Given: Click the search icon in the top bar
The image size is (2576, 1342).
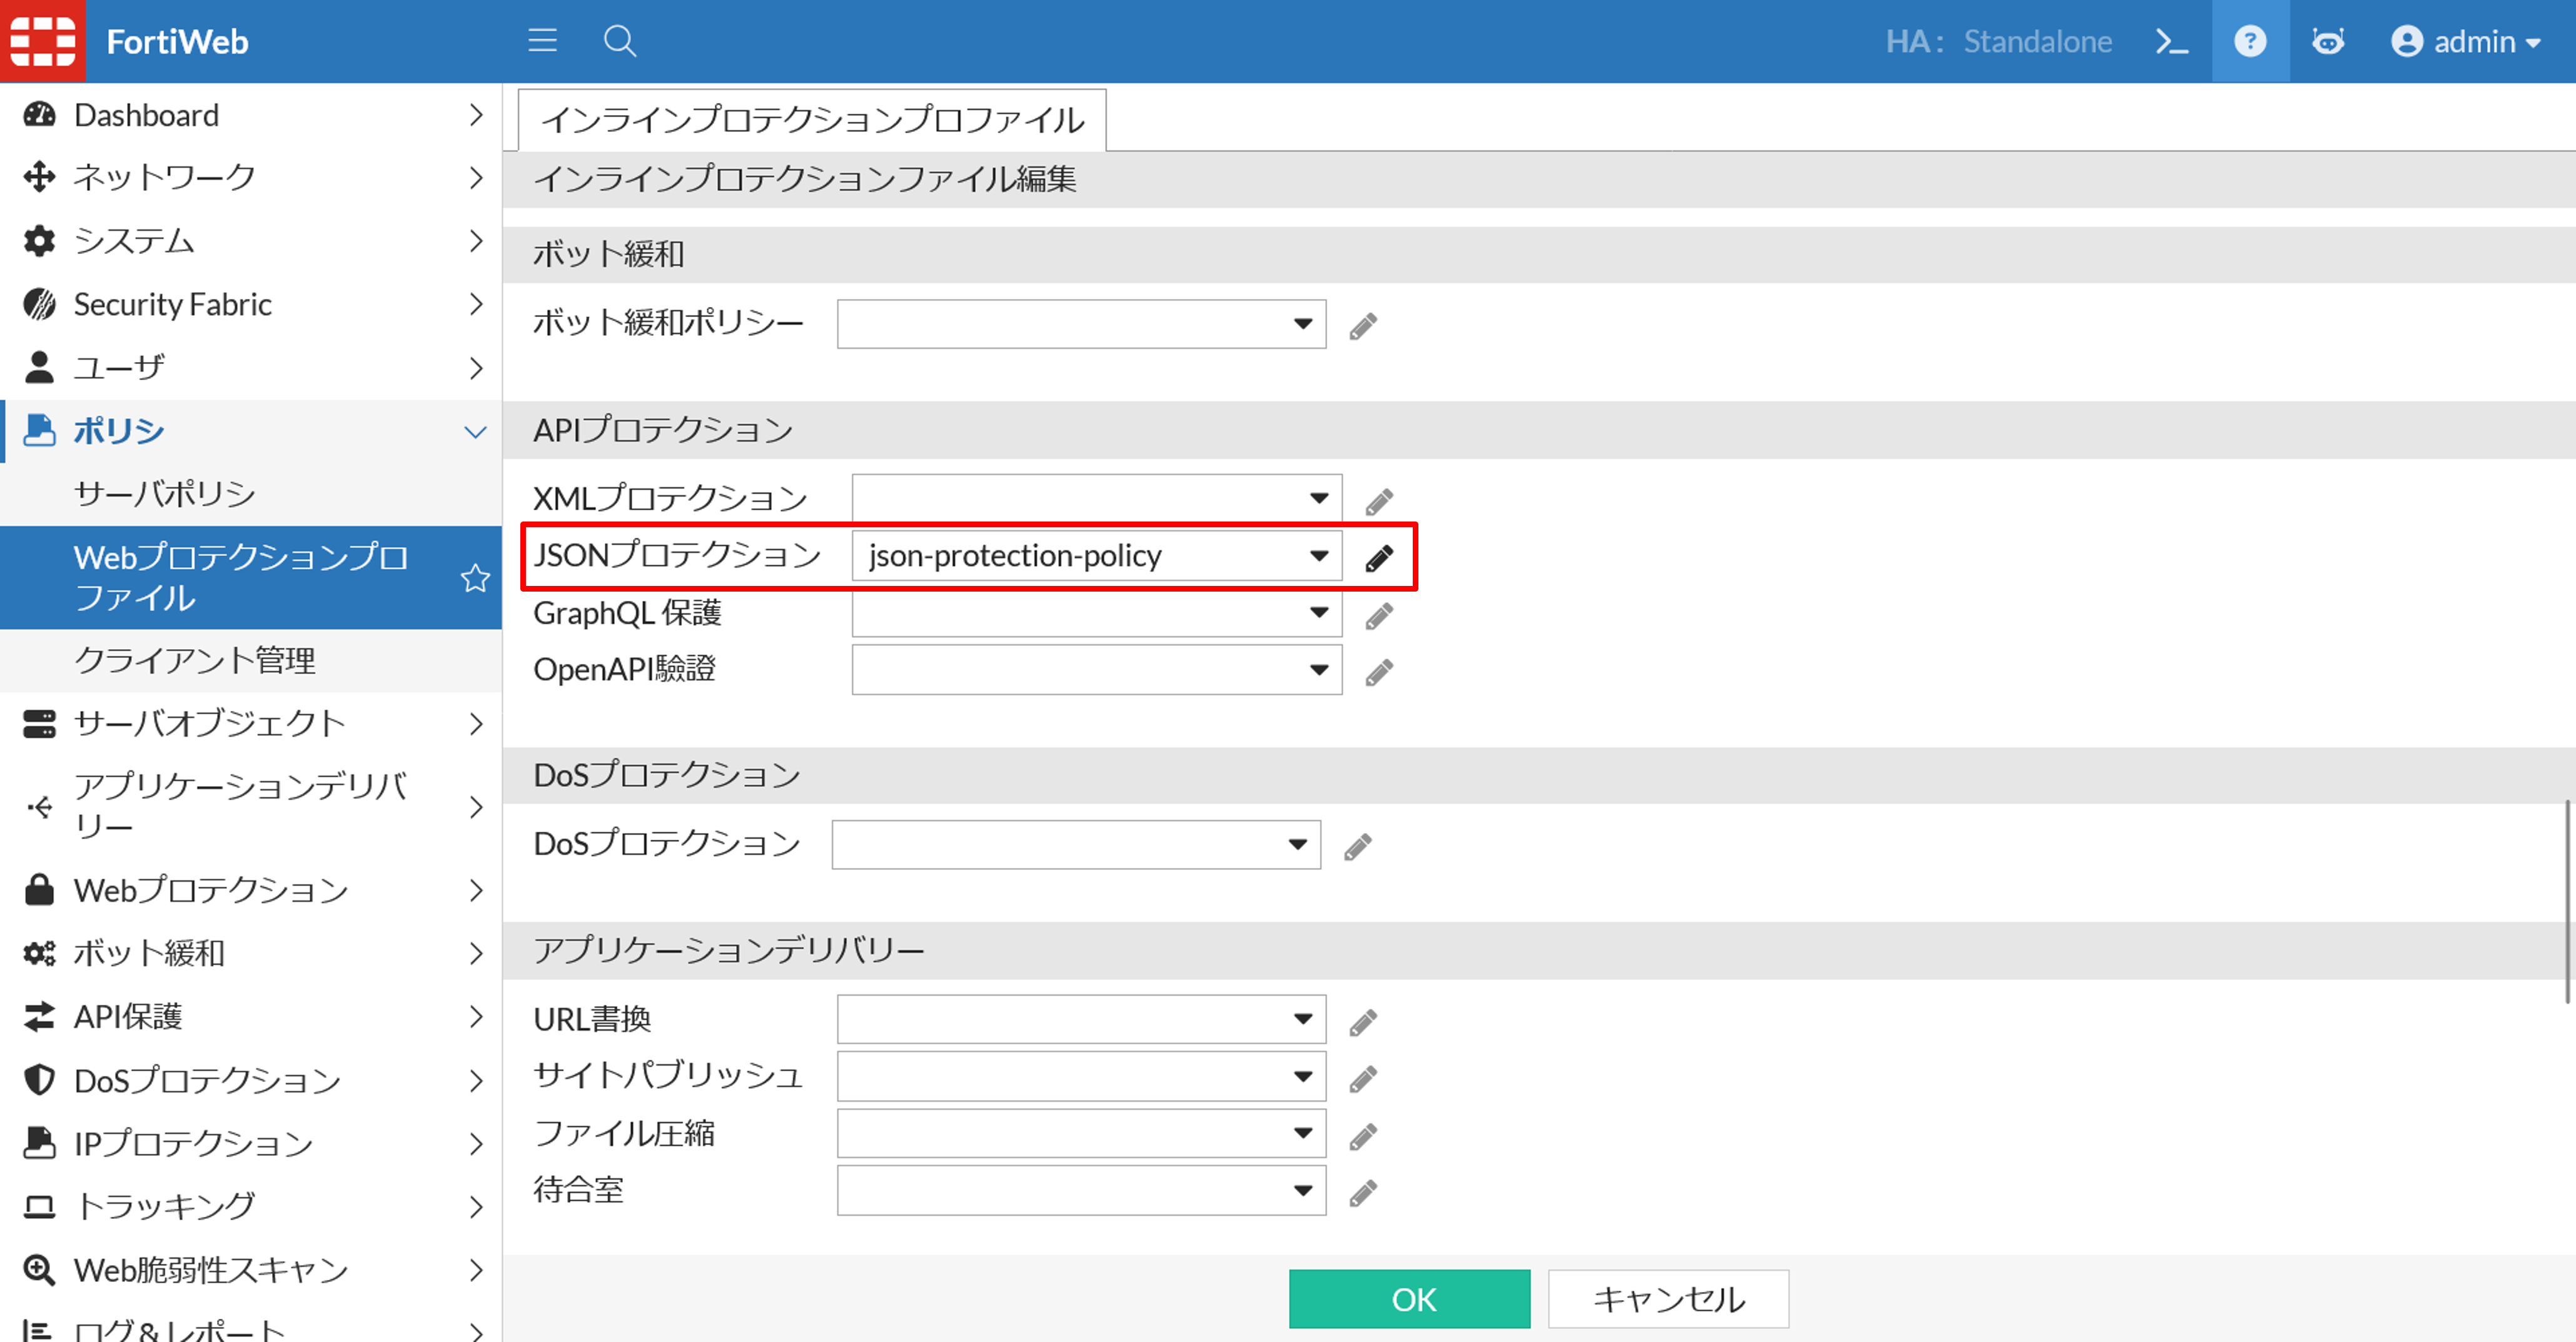Looking at the screenshot, I should [x=619, y=41].
